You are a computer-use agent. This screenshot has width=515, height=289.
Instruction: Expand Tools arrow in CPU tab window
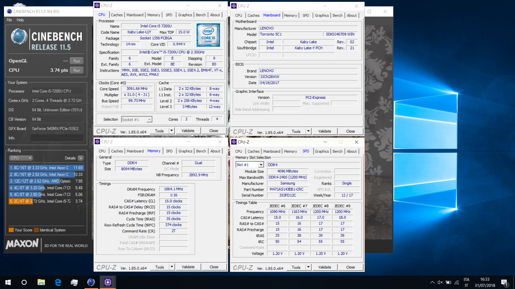click(172, 131)
